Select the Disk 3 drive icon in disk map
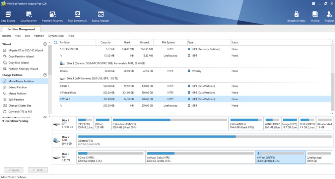This screenshot has width=335, height=179. 57,158
